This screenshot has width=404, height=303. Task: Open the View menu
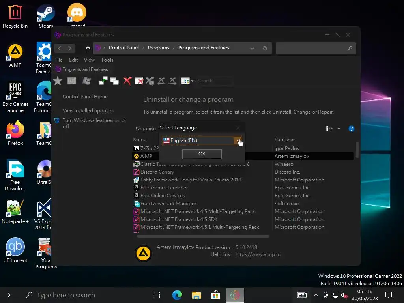89,60
